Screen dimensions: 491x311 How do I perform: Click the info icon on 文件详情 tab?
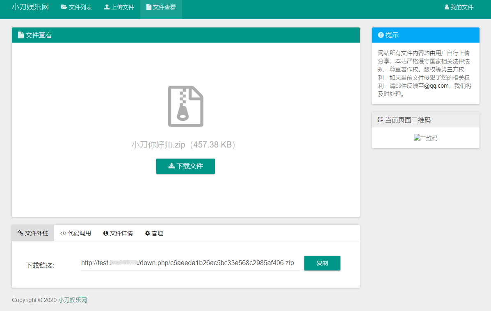tap(106, 233)
